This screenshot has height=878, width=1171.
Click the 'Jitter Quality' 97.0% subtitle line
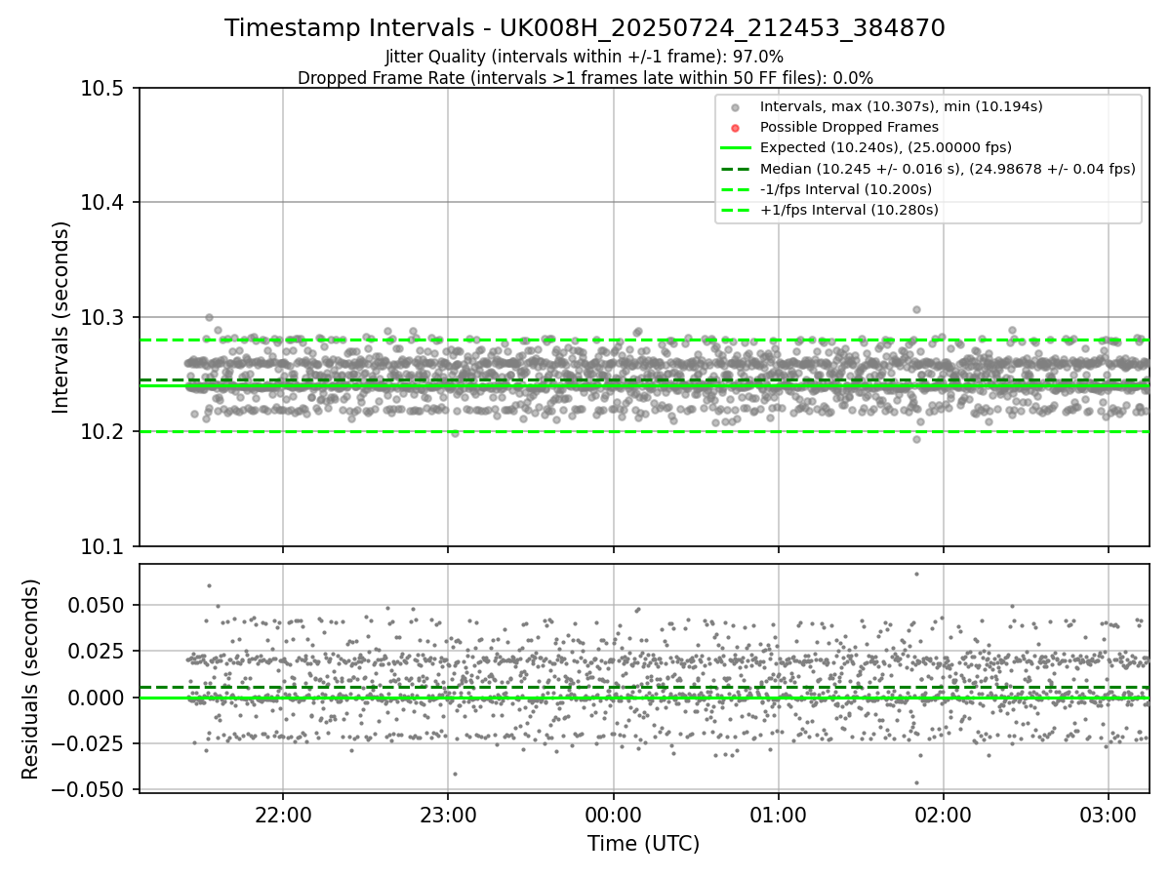coord(585,57)
